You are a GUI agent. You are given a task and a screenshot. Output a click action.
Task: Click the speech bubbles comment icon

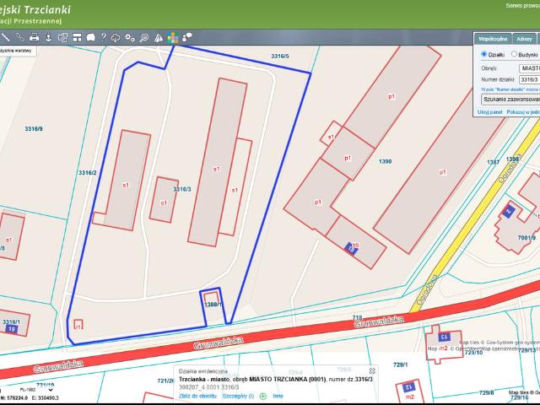coord(186,38)
